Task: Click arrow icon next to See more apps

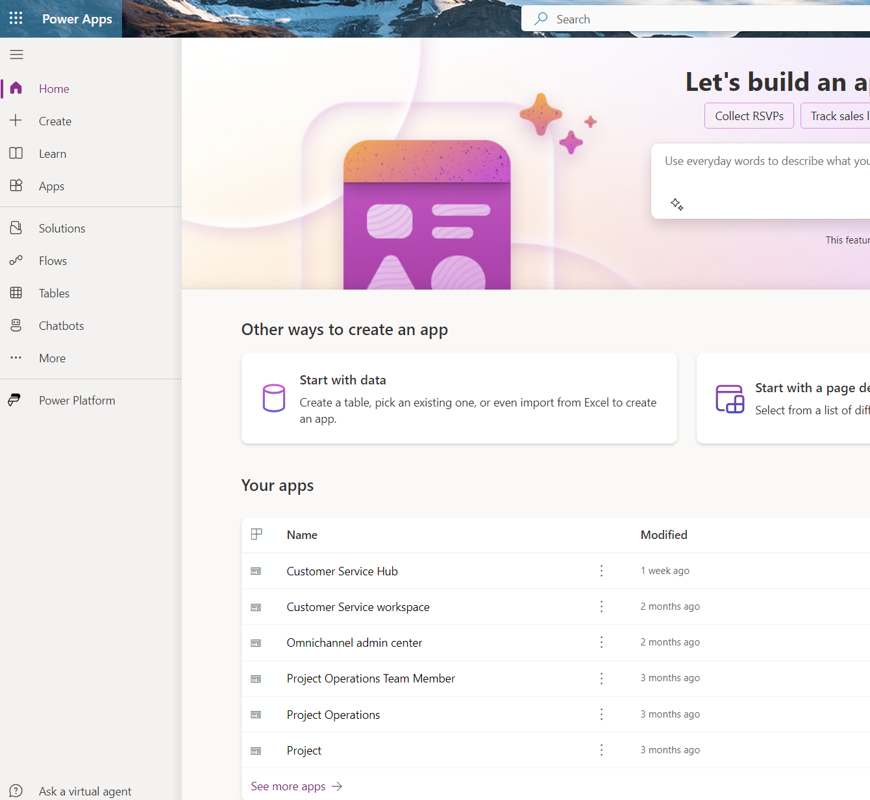Action: pos(337,786)
